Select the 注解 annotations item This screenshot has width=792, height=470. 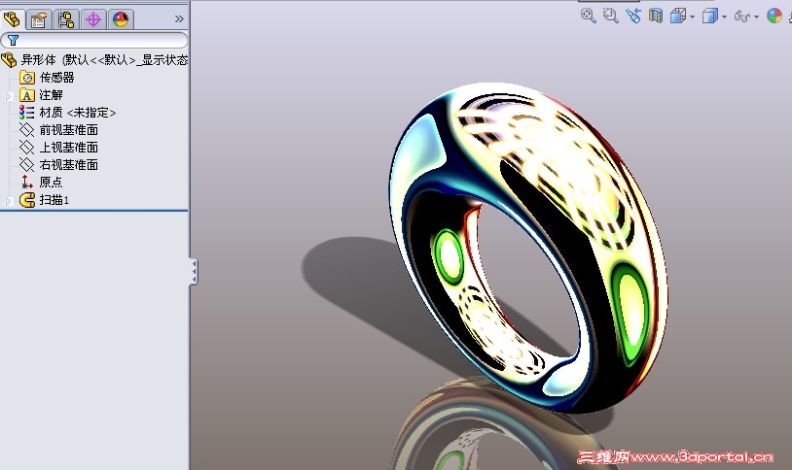point(42,95)
